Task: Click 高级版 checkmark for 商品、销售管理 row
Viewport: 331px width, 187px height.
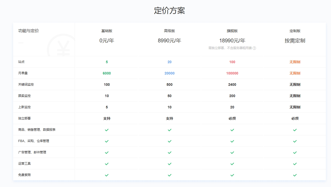Action: pyautogui.click(x=169, y=130)
